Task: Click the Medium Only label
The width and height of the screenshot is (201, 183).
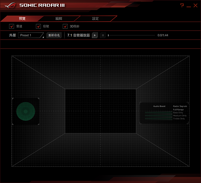Action: [180, 116]
